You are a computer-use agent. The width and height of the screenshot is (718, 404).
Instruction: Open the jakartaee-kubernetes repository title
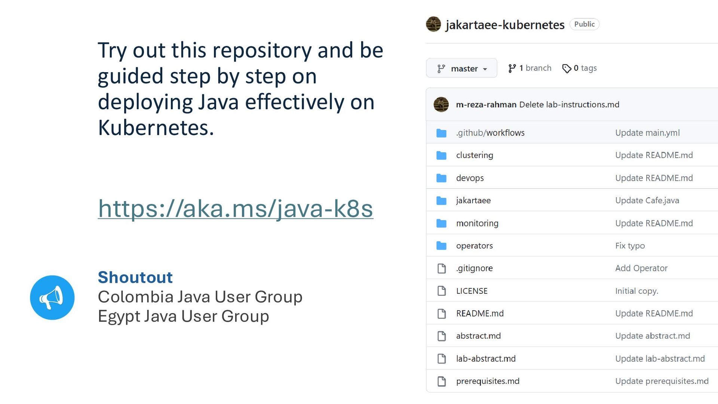pyautogui.click(x=505, y=25)
